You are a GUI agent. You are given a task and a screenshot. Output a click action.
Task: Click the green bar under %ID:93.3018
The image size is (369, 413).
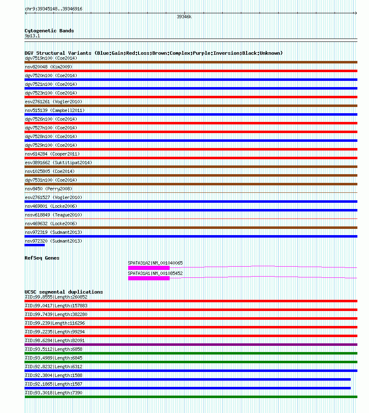(191, 397)
